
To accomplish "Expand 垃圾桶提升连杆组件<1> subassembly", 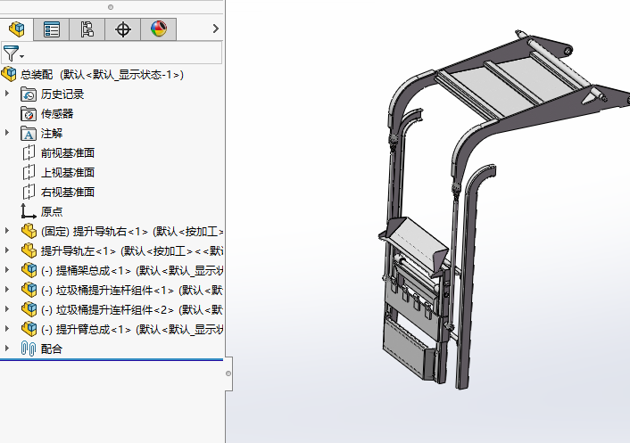I will (7, 290).
